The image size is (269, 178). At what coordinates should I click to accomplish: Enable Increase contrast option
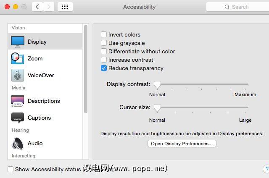[104, 60]
